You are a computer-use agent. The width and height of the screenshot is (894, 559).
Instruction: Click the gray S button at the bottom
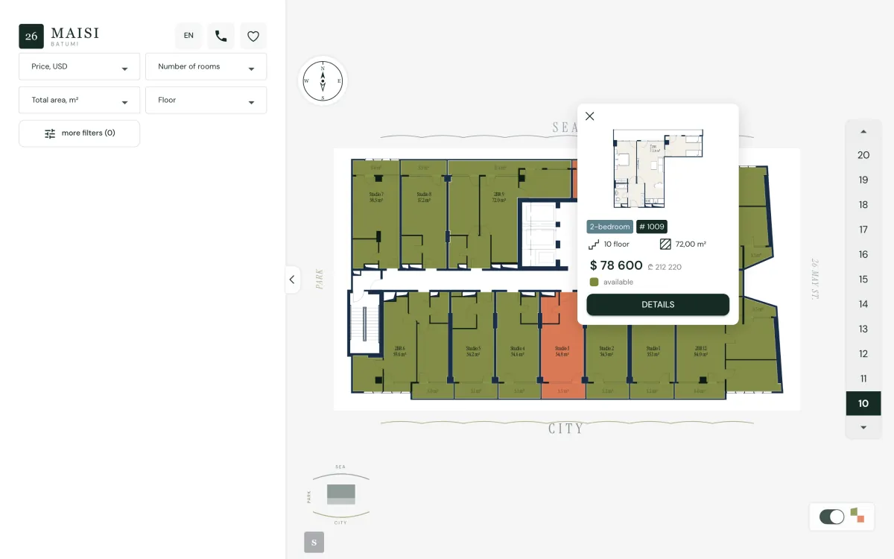click(x=314, y=543)
